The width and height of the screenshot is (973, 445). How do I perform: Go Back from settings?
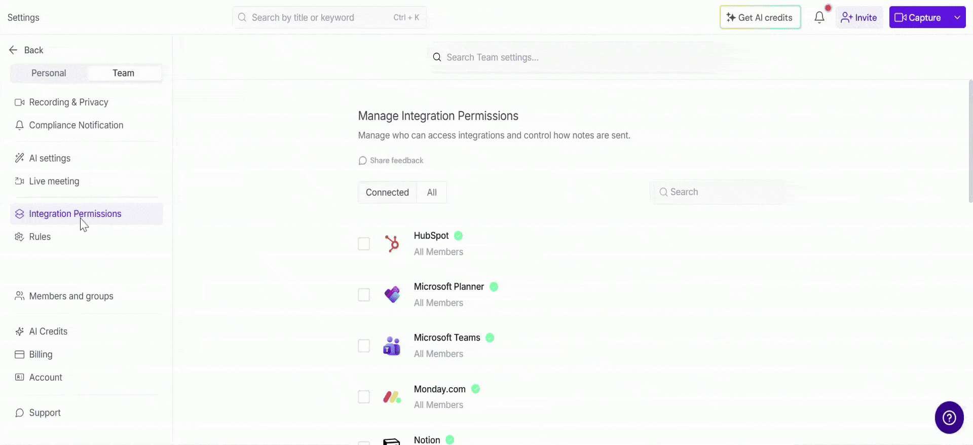click(26, 50)
